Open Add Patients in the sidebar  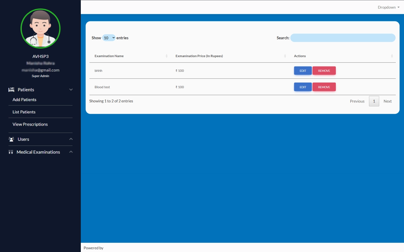click(x=24, y=100)
